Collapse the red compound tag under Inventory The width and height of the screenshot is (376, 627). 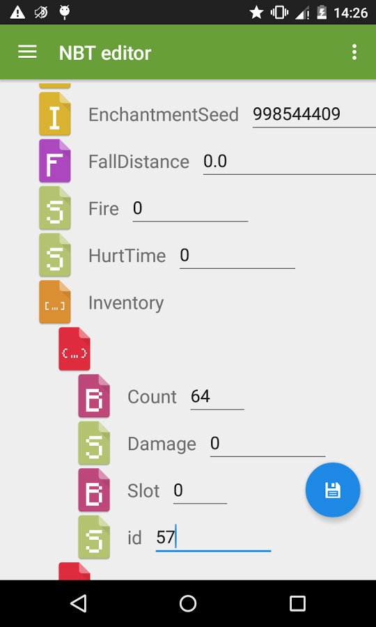point(75,350)
